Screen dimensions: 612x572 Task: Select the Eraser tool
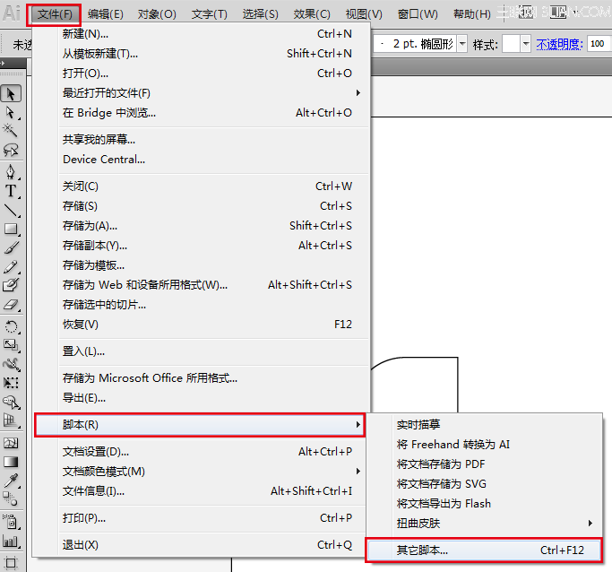click(11, 305)
